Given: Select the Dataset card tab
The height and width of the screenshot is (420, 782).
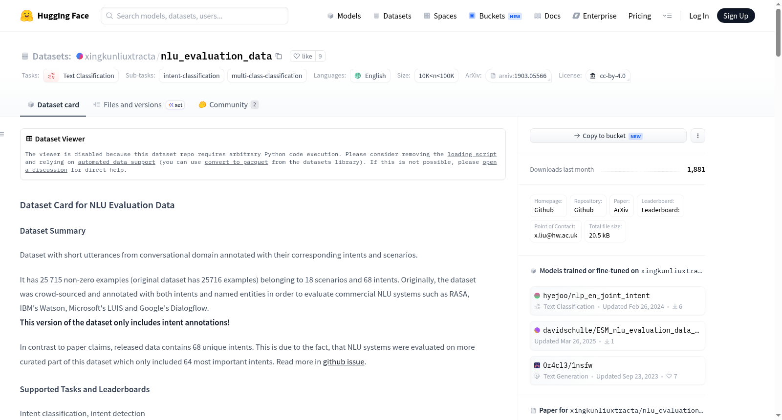Looking at the screenshot, I should coord(53,104).
